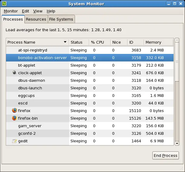Viewport: 185px width, 172px height.
Task: Click the Status column header
Action: (x=77, y=42)
